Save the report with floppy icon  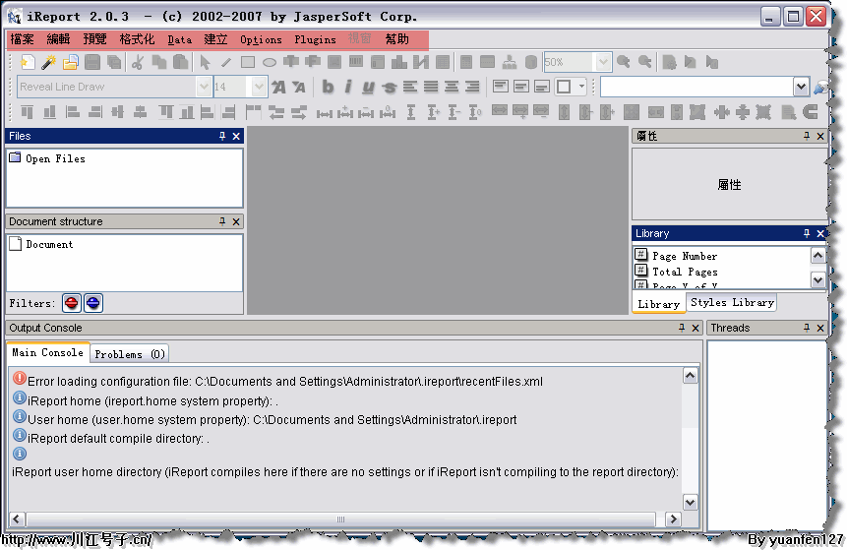pos(92,62)
